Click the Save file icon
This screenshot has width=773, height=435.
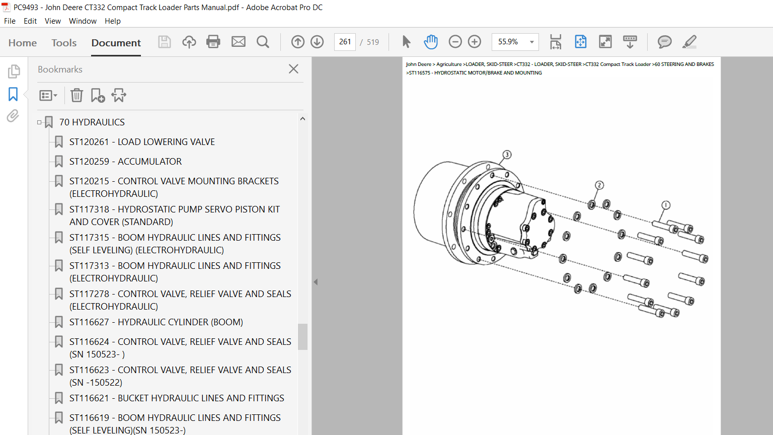pyautogui.click(x=165, y=42)
